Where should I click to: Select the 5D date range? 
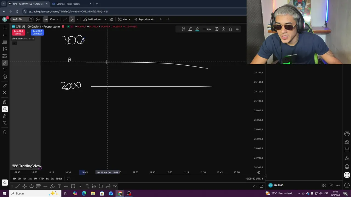click(19, 179)
